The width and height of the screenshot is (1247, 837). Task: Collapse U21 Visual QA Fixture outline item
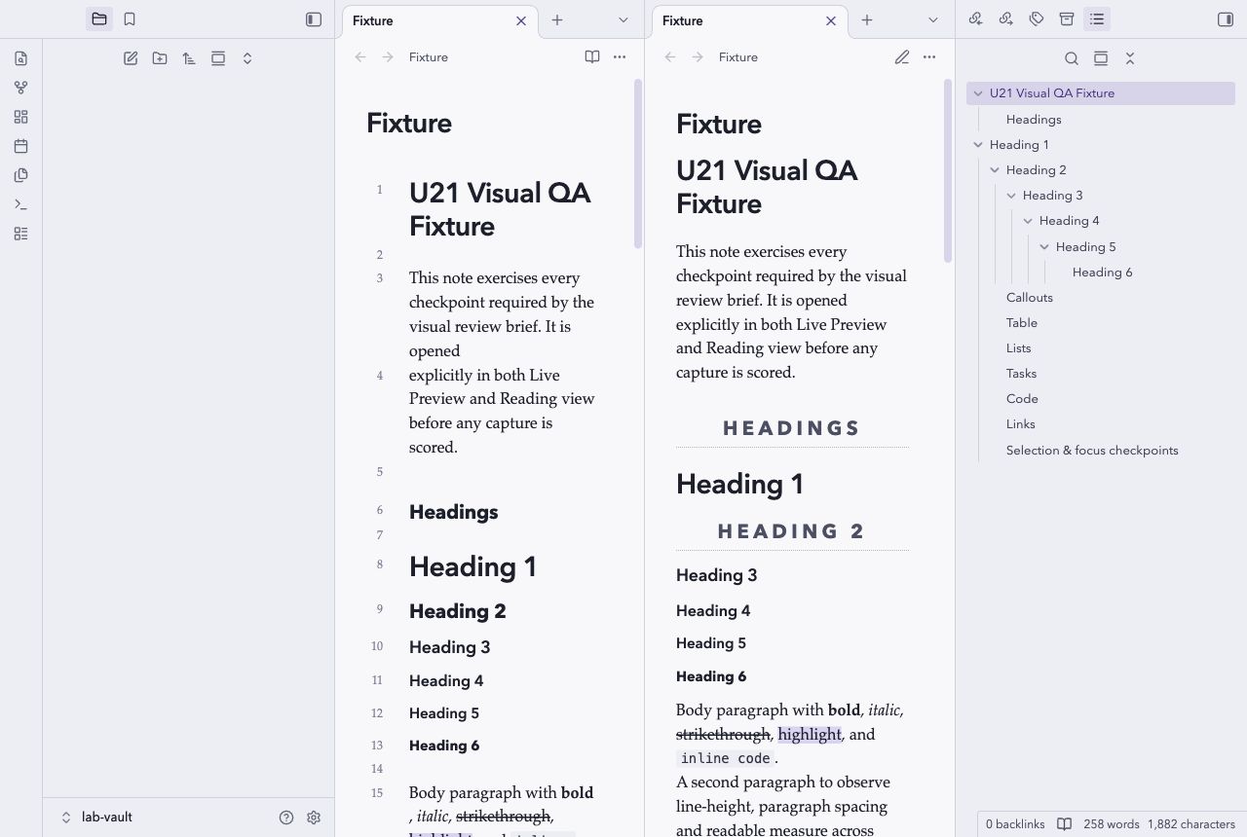coord(978,93)
